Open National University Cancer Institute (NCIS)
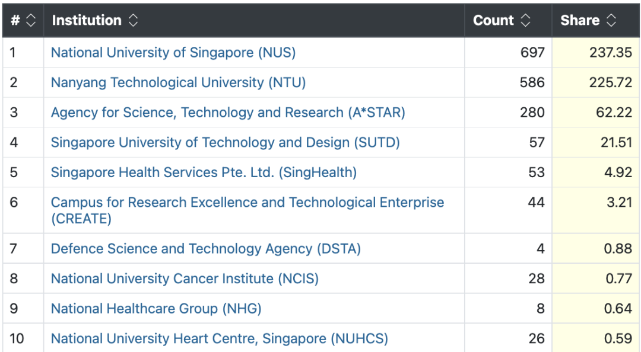This screenshot has height=352, width=641. coord(185,279)
